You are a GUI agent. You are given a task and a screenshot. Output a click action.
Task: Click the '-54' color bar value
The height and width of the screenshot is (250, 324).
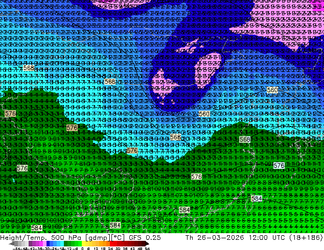point(16,249)
